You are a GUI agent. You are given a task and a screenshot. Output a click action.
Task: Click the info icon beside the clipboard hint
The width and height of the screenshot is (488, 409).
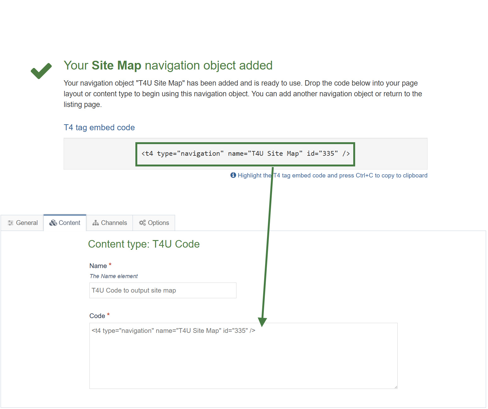(x=233, y=175)
